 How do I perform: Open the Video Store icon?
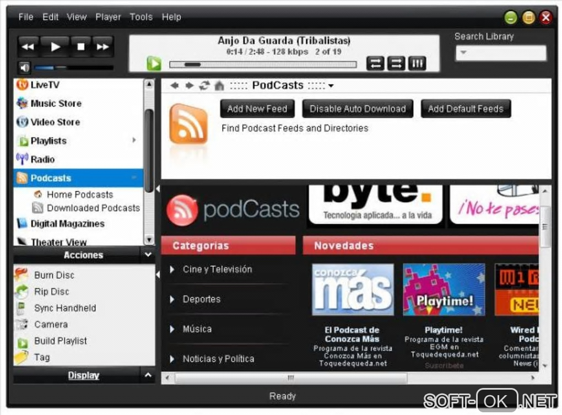click(x=22, y=122)
